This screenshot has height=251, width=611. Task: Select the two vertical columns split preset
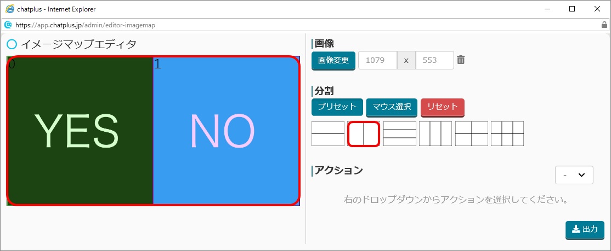tap(364, 133)
